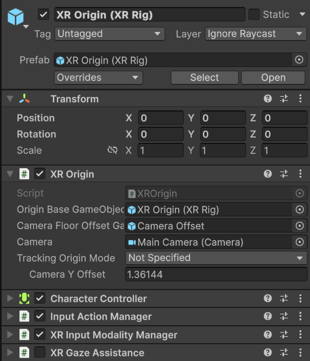Toggle the GameObject active checkbox
Screen dimensions: 310x361
(43, 15)
